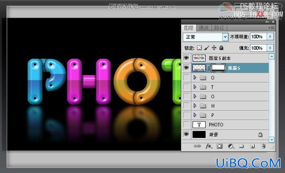
Task: Click the layers list scroll down arrow
Action: click(x=272, y=140)
